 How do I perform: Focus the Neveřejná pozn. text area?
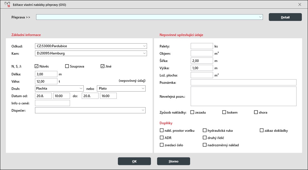click(243, 96)
